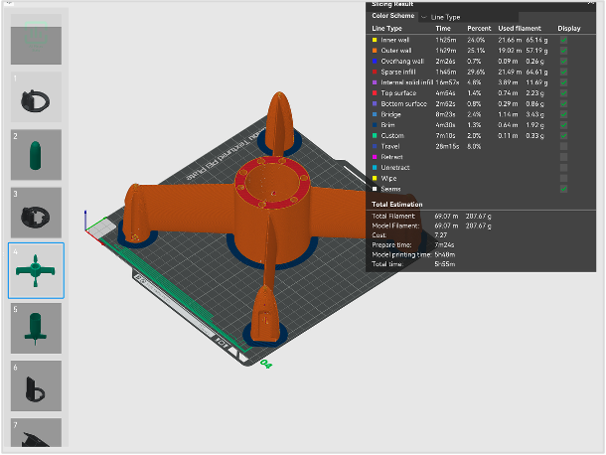Click Outer wall filament weight 57.19 g
This screenshot has height=455, width=606.
(x=536, y=51)
